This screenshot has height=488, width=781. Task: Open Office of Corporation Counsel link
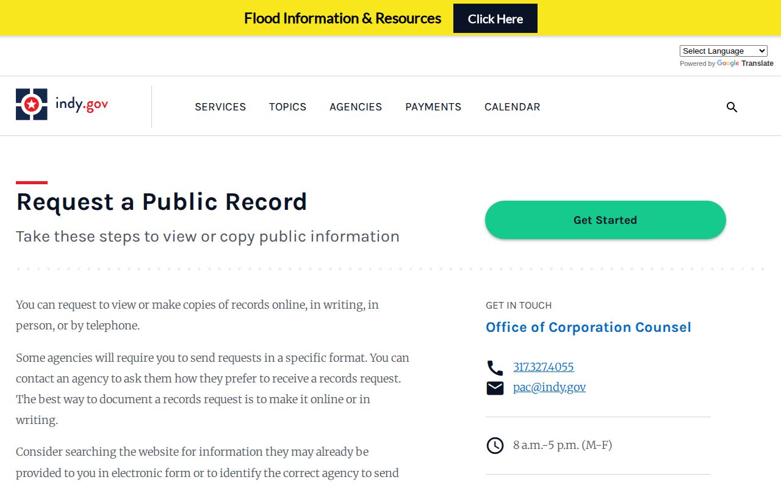[588, 328]
